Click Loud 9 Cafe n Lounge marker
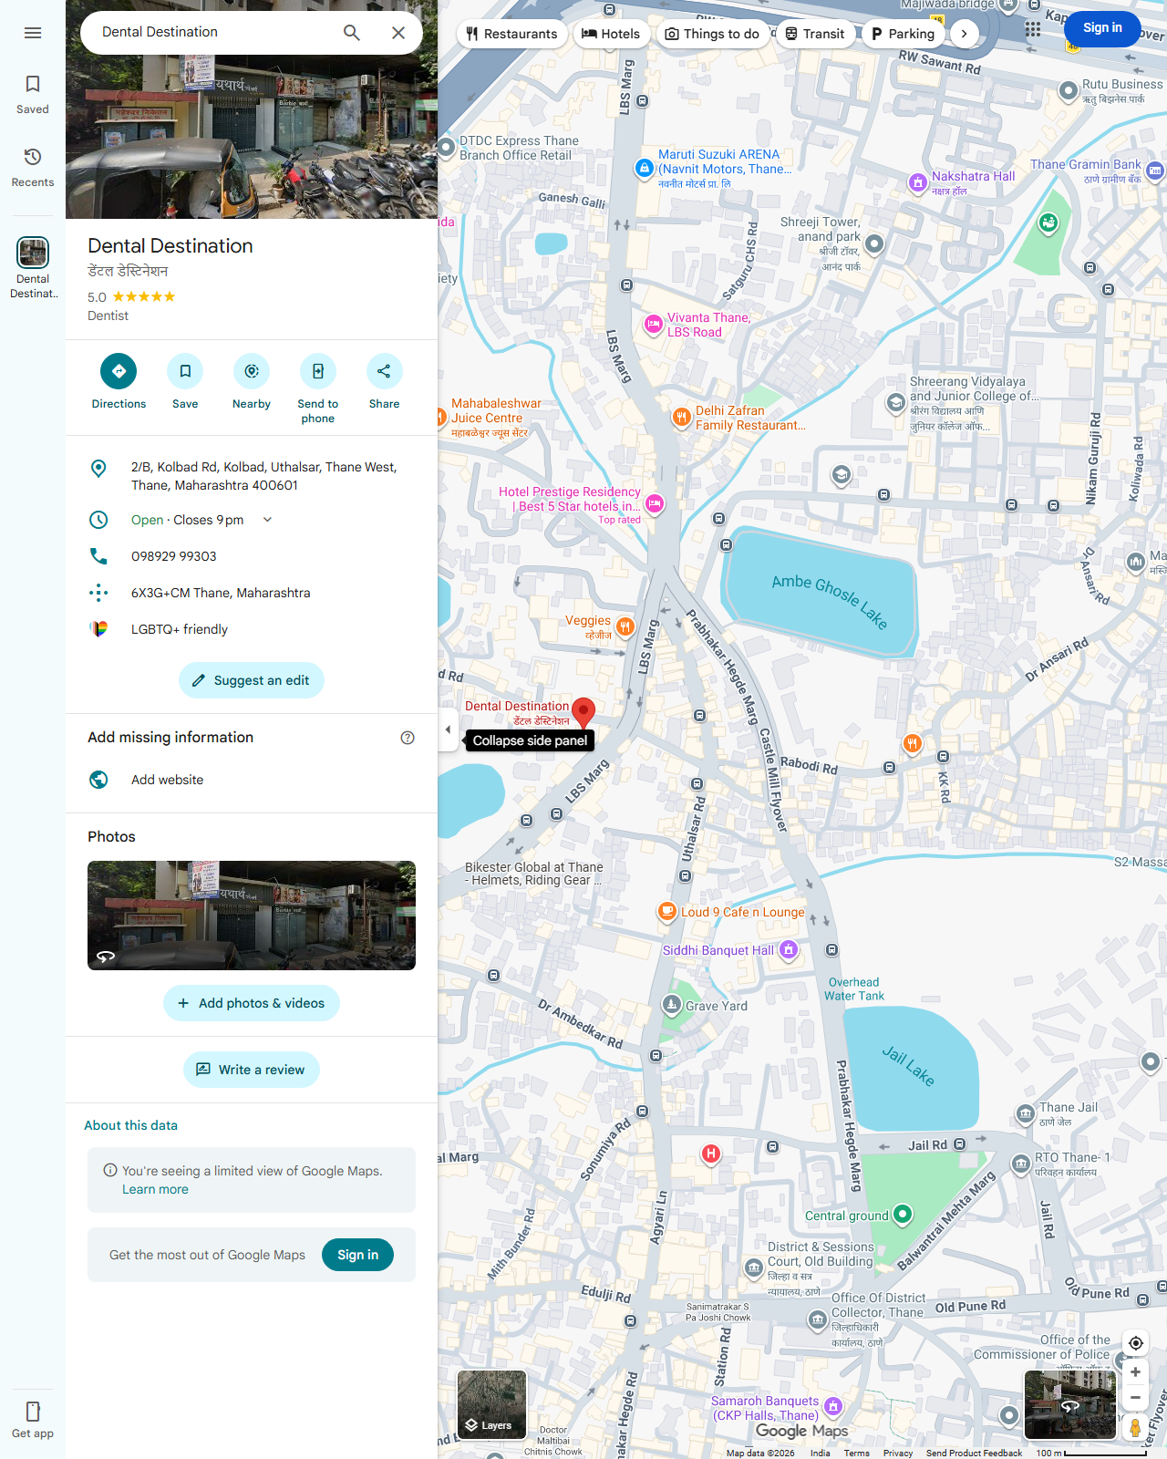The height and width of the screenshot is (1459, 1167). click(666, 911)
